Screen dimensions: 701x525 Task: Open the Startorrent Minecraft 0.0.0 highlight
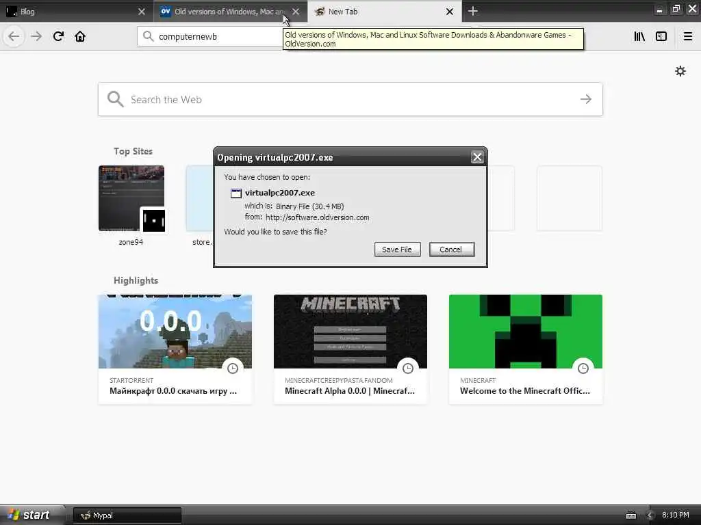175,349
